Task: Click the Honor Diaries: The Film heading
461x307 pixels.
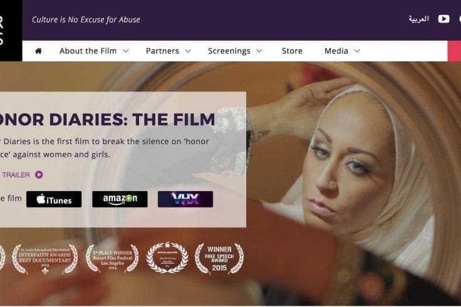Action: pos(107,120)
